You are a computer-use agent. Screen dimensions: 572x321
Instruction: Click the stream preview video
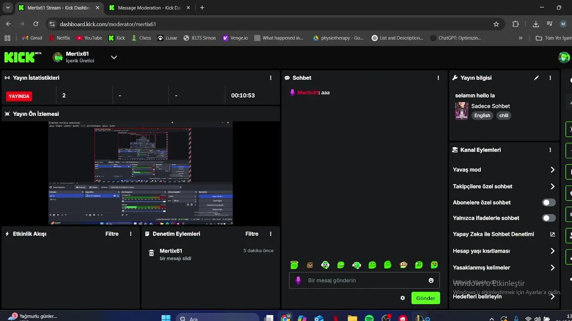[x=140, y=173]
